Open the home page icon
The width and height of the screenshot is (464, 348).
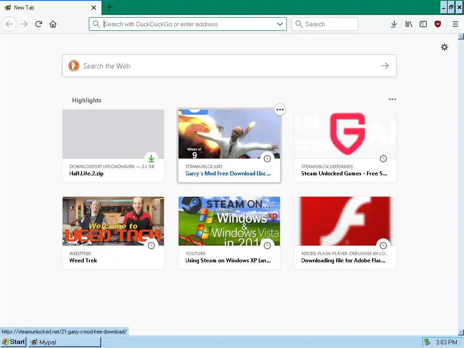pos(53,24)
